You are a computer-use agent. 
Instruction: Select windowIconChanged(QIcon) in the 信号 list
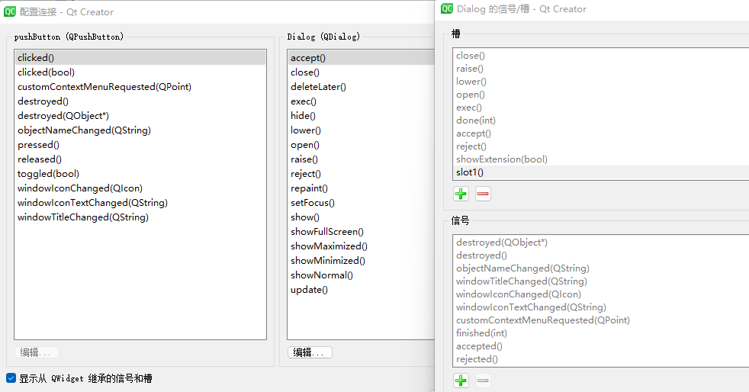[x=601, y=294]
